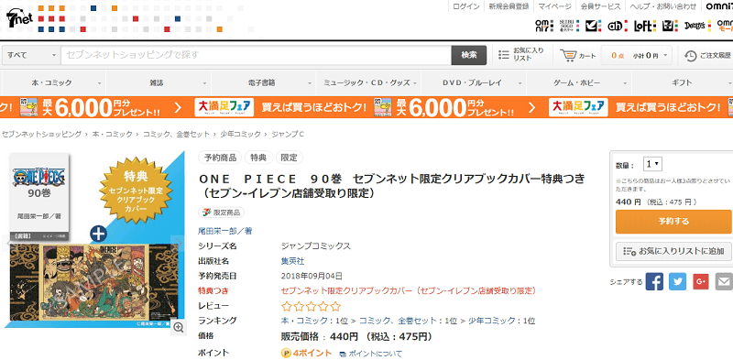This screenshot has width=733, height=360.
Task: Click the orange 予約する button
Action: point(673,222)
